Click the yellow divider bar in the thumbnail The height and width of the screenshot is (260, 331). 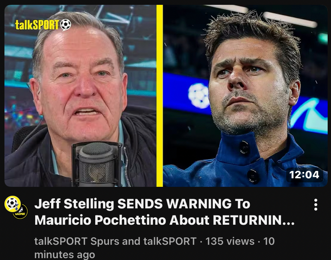tap(160, 96)
